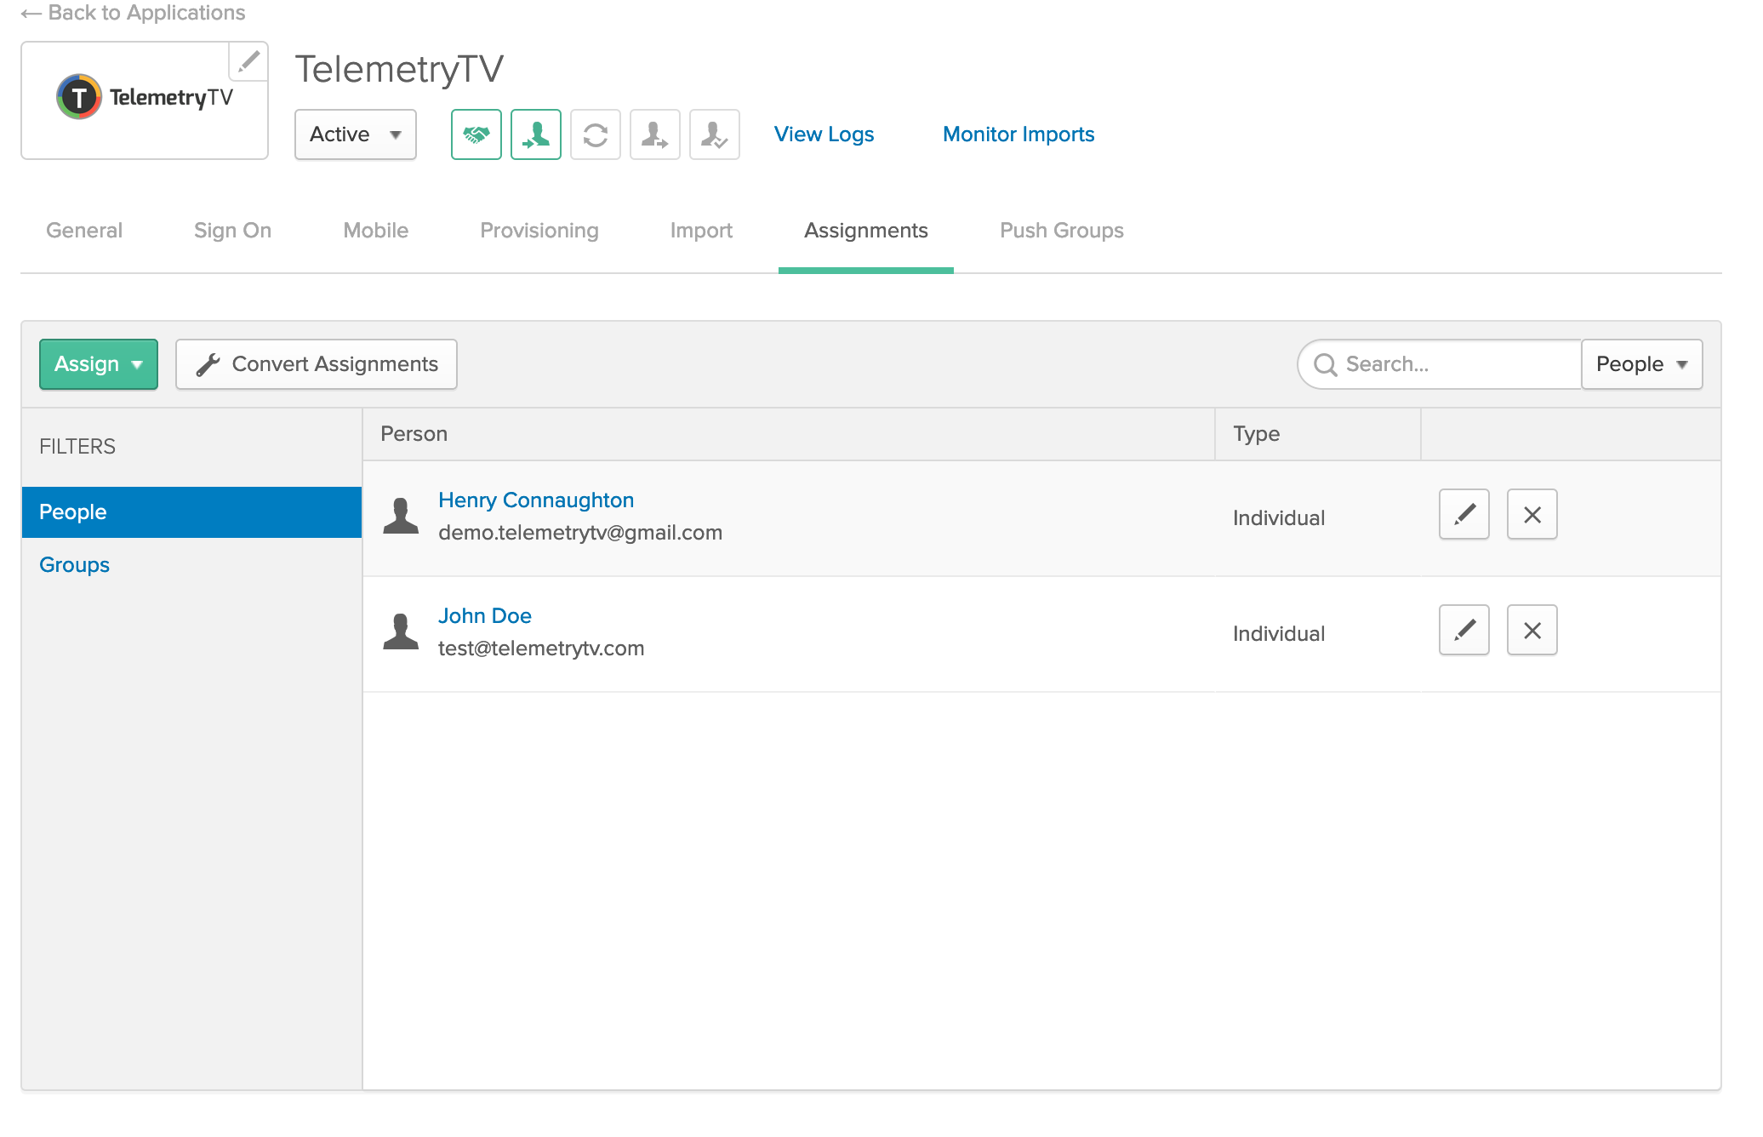Click the green user provisioning icon
This screenshot has width=1763, height=1137.
click(x=535, y=134)
